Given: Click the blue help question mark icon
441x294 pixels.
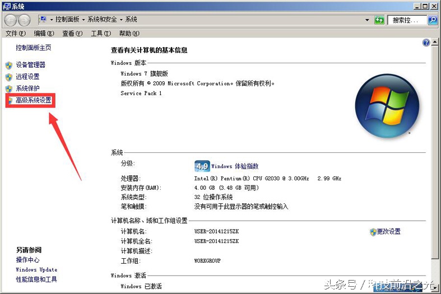Looking at the screenshot, I should tap(426, 43).
